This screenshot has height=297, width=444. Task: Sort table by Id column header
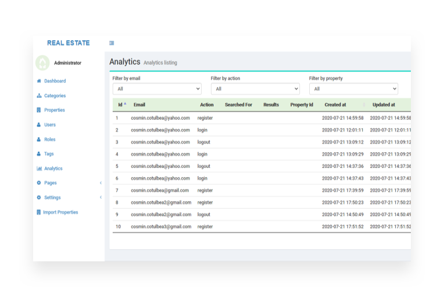[121, 105]
